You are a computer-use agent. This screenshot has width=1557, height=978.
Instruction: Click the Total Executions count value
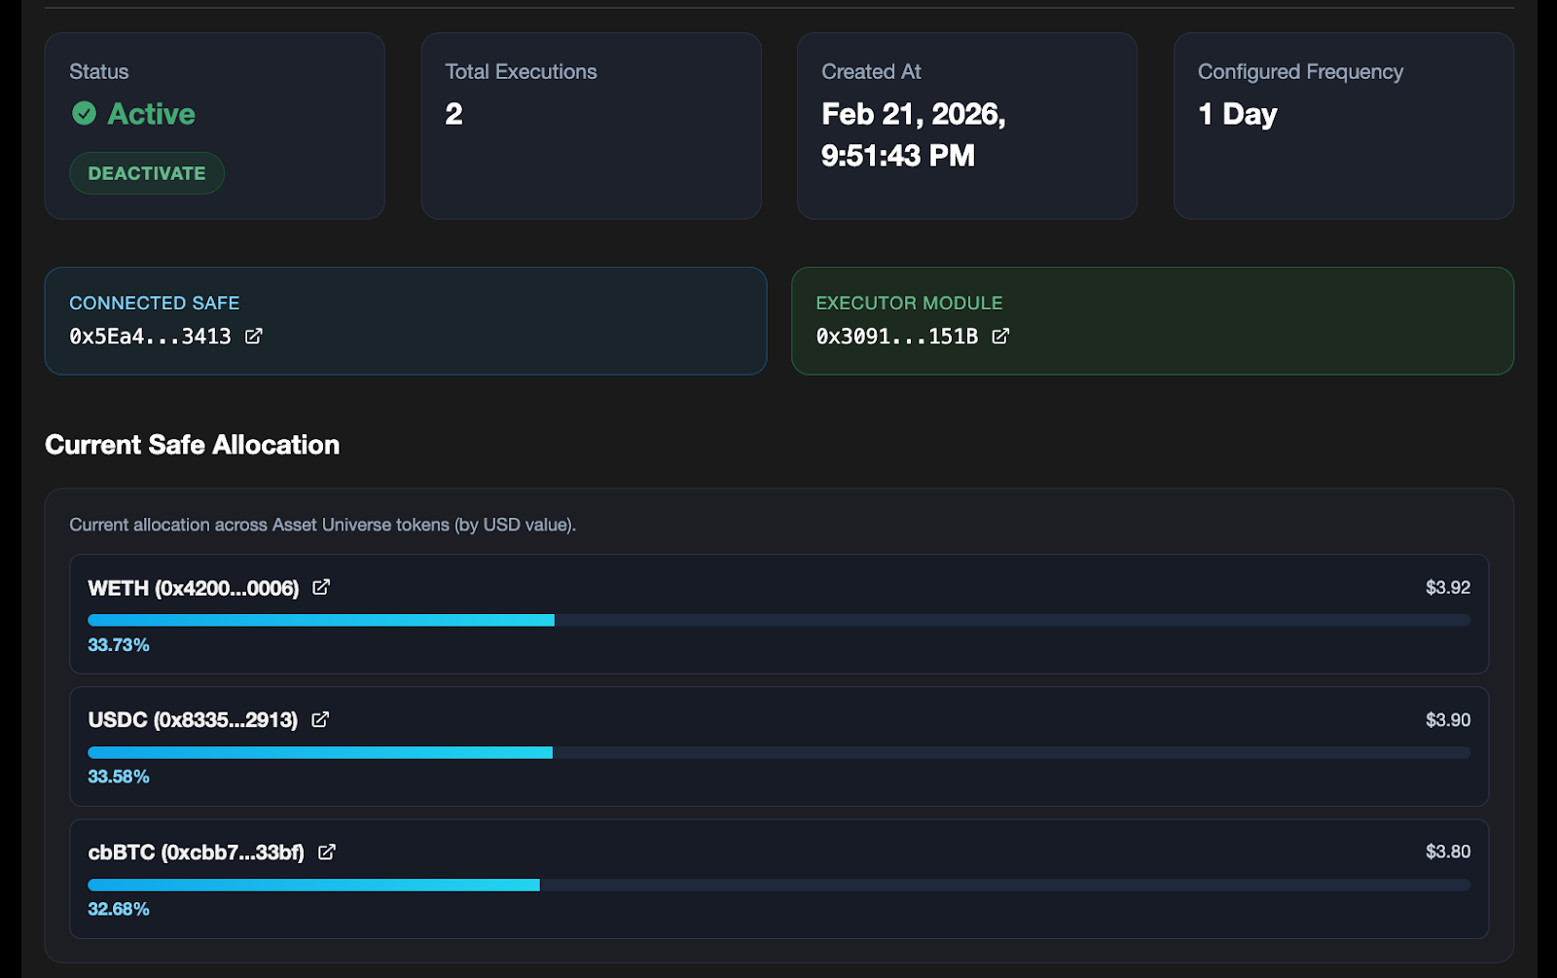coord(453,114)
